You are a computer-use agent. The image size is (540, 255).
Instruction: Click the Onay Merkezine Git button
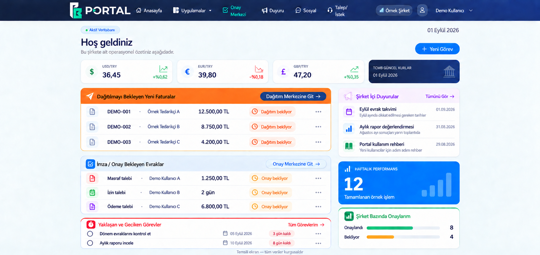(296, 164)
